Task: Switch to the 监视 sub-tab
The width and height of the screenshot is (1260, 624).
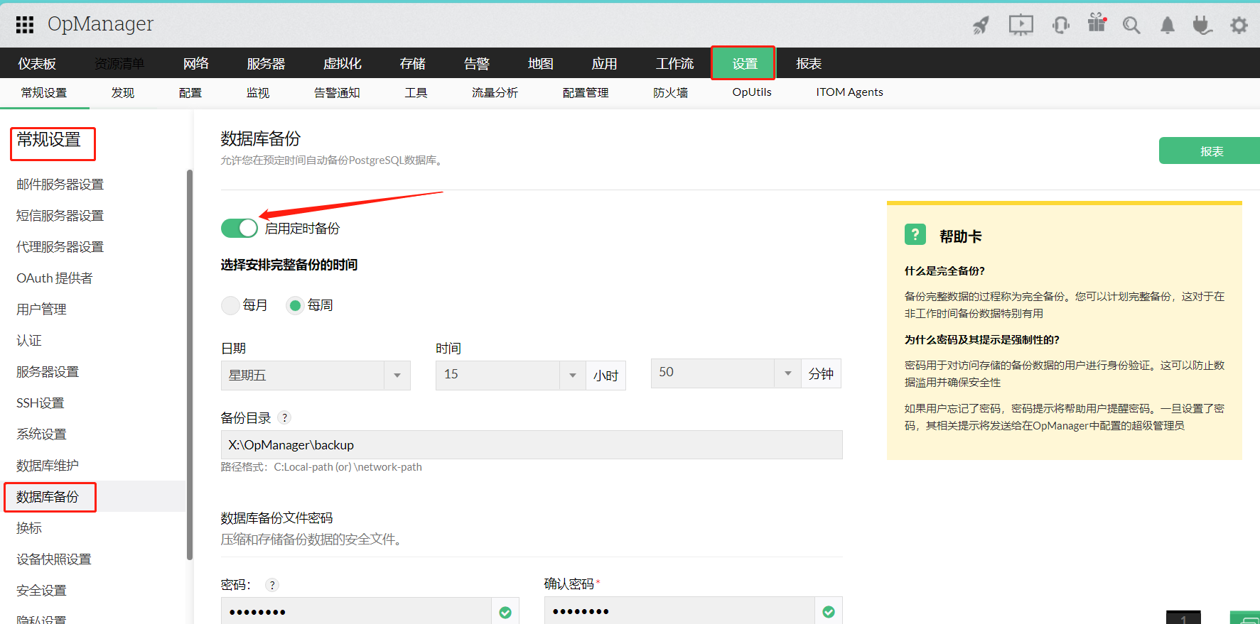Action: [258, 93]
